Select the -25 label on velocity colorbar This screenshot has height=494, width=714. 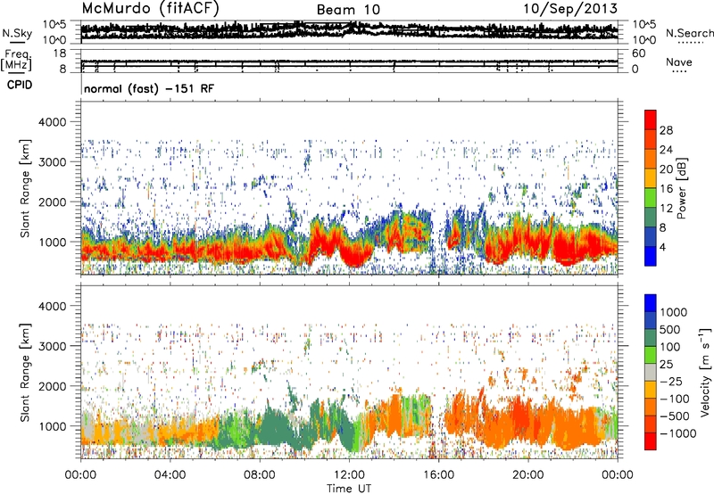671,381
